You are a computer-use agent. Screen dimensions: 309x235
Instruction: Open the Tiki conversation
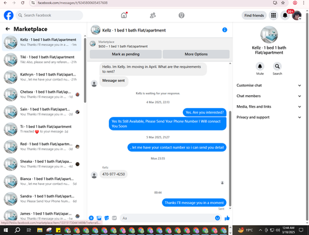(42, 59)
